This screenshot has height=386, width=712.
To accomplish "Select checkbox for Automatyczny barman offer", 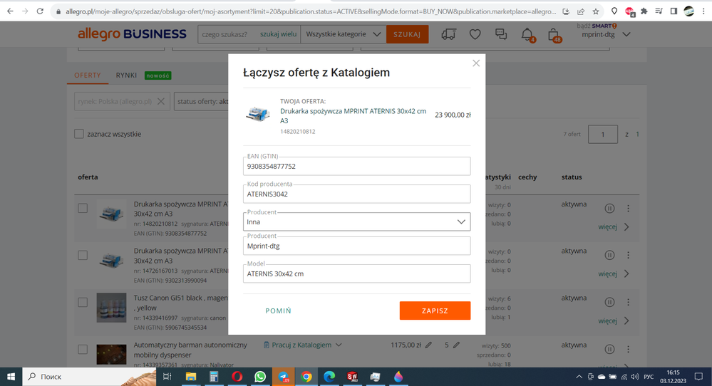I will tap(83, 349).
